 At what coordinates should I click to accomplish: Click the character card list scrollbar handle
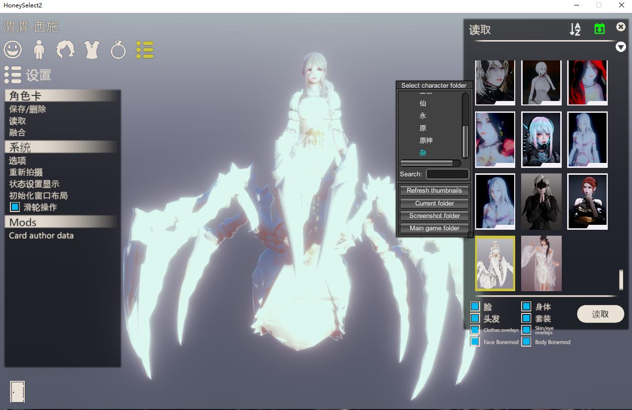621,280
